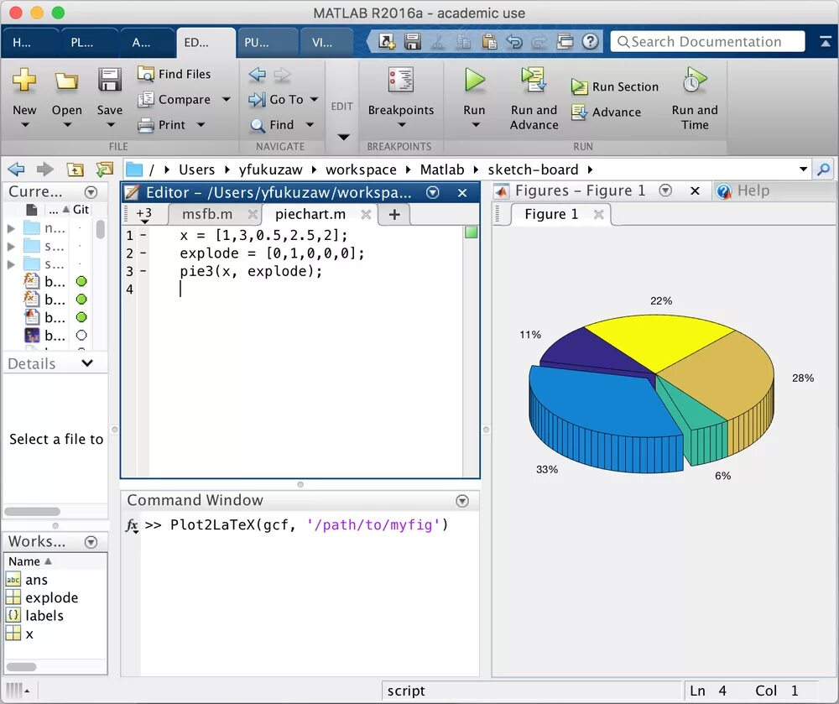Click the workspace folder in address bar

click(361, 169)
